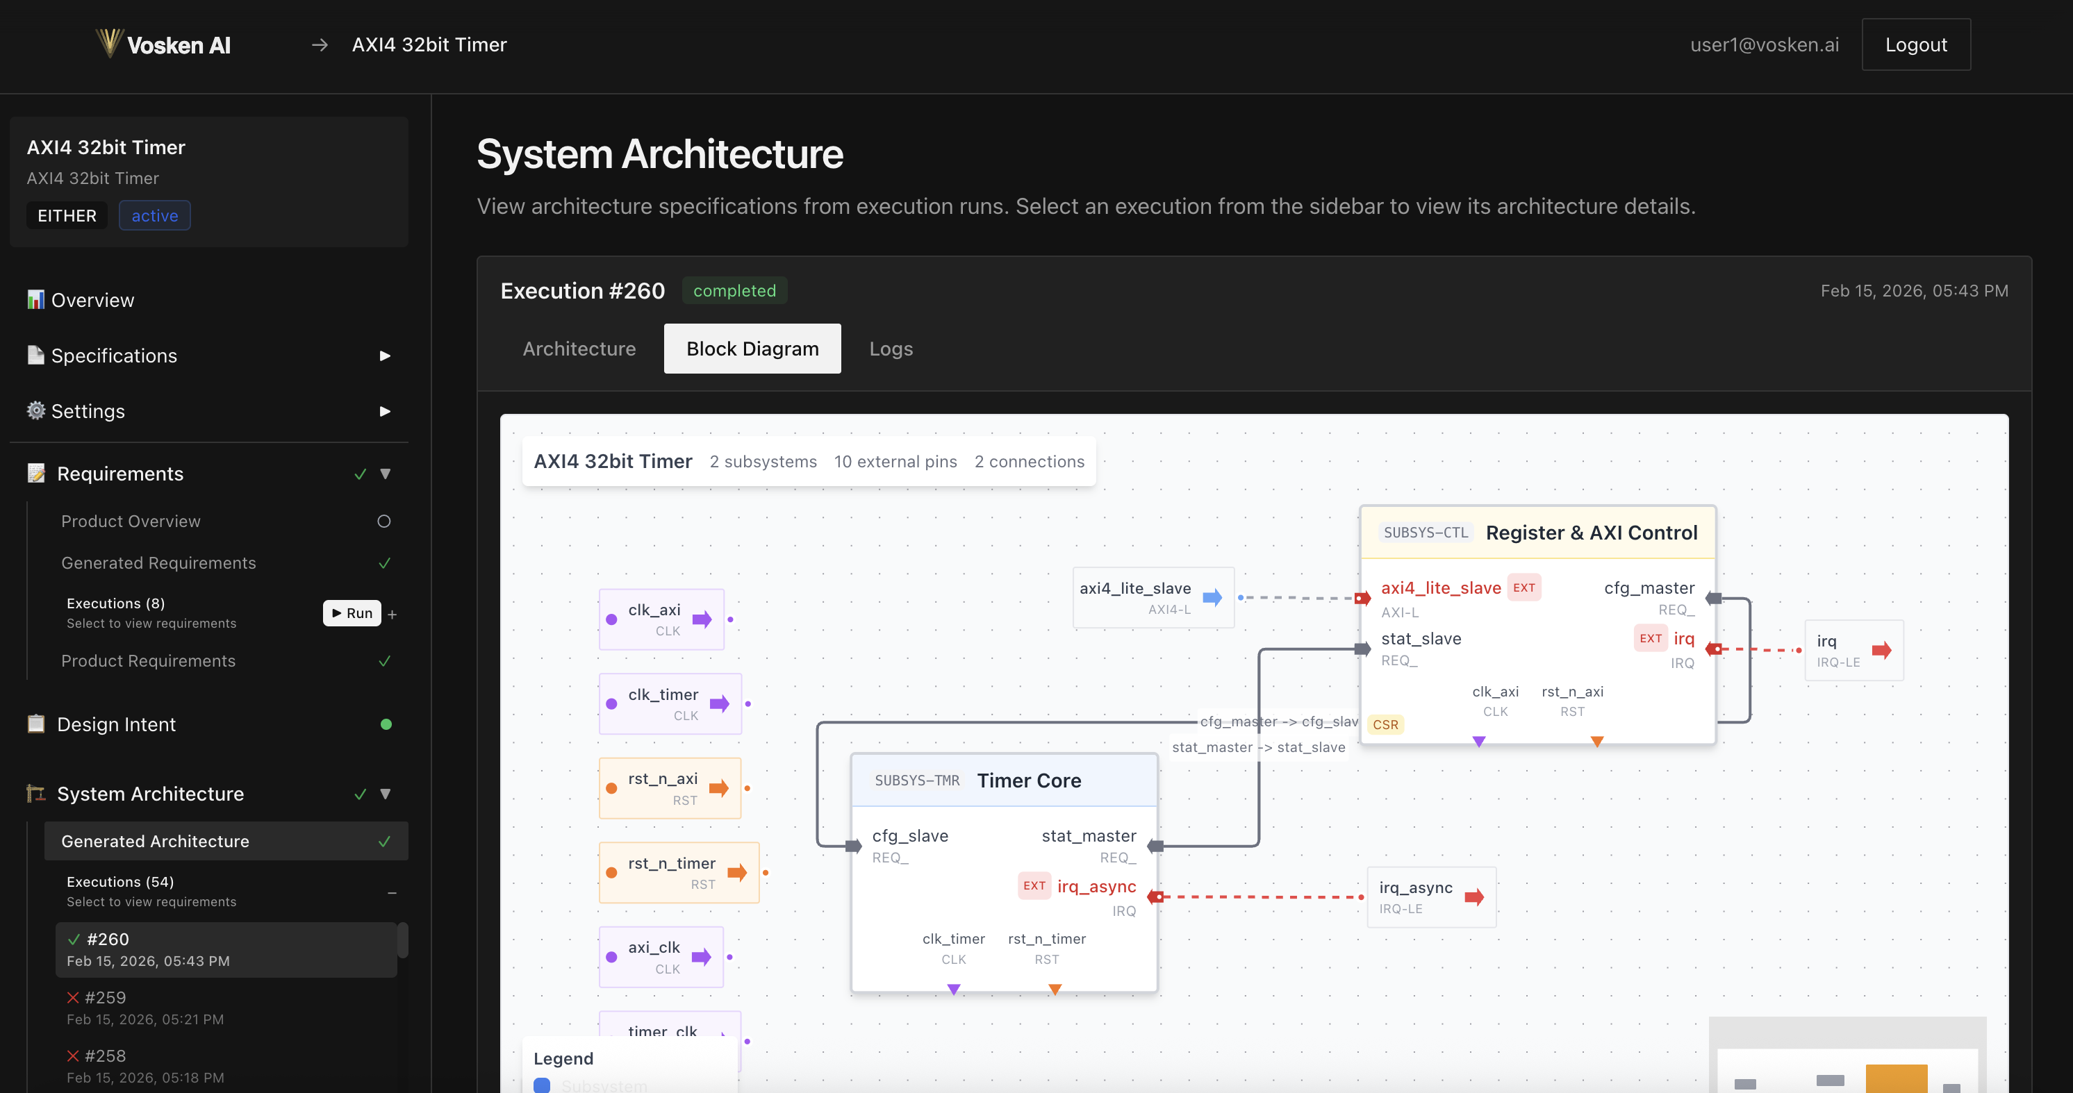Expand the Specifications section
The image size is (2073, 1093).
point(386,356)
